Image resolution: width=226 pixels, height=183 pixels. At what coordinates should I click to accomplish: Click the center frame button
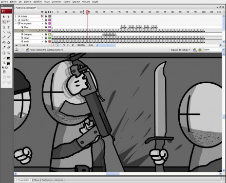(x=53, y=45)
